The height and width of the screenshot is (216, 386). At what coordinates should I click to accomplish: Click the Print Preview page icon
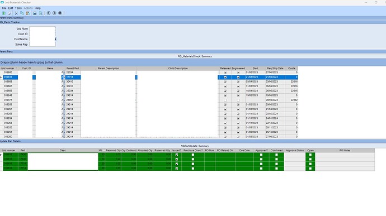tap(41, 13)
